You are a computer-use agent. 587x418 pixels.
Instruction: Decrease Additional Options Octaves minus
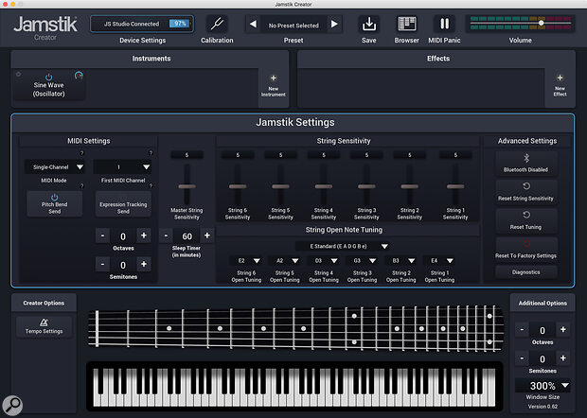[x=522, y=329]
